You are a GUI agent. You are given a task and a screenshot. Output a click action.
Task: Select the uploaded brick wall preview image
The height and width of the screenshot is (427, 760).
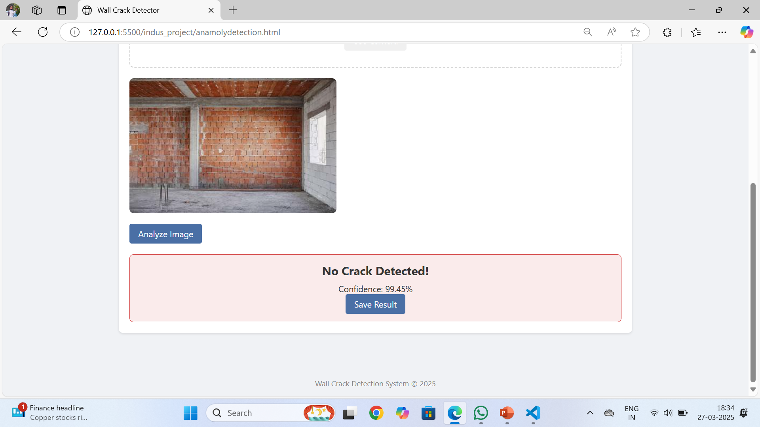[x=233, y=145]
